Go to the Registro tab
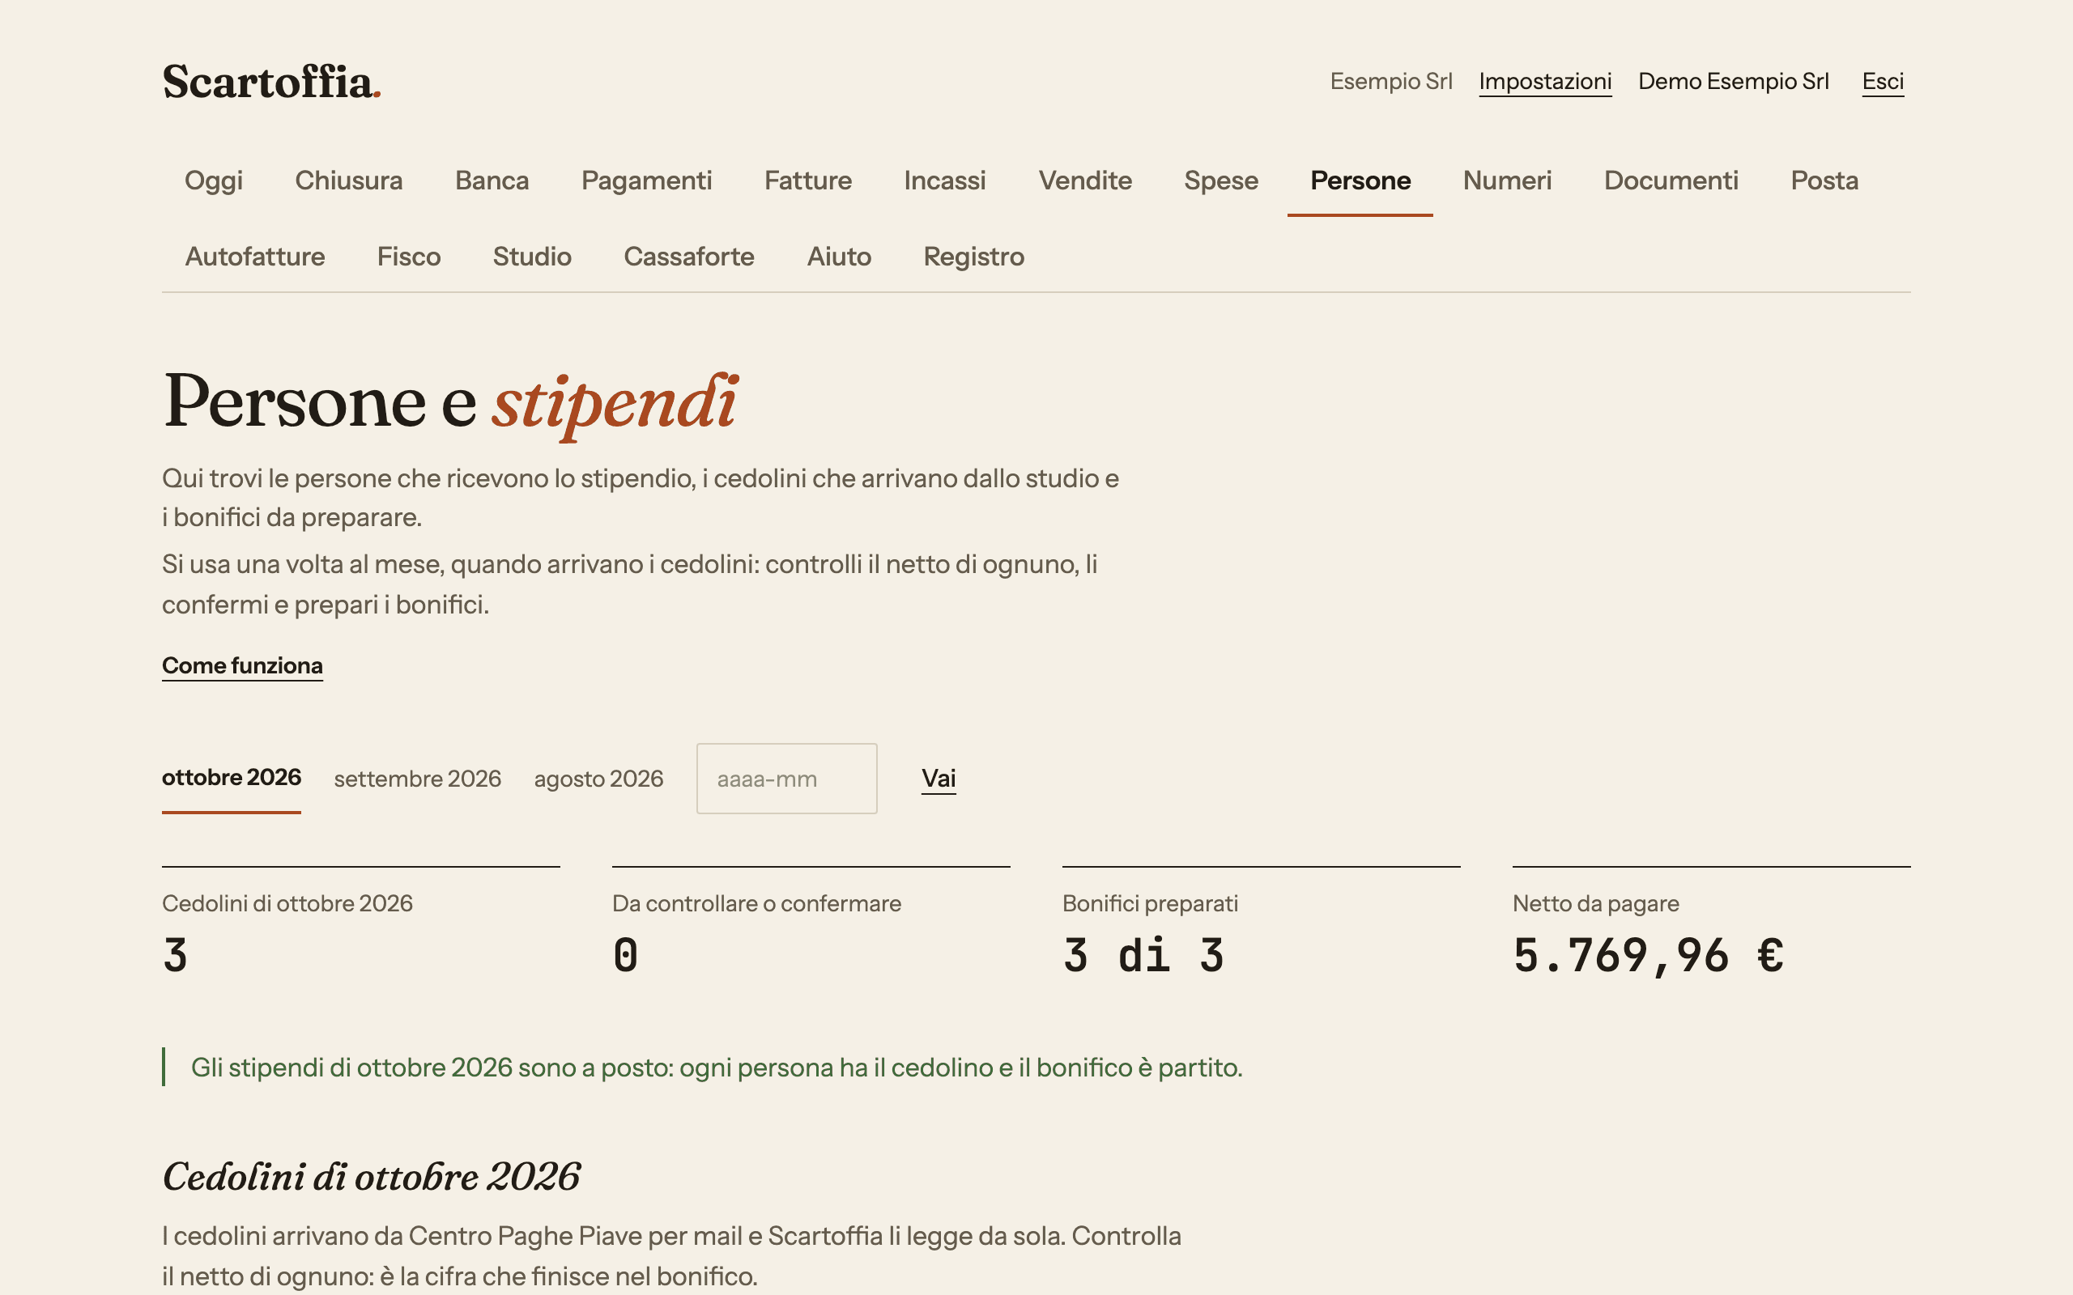This screenshot has width=2073, height=1295. click(x=973, y=257)
